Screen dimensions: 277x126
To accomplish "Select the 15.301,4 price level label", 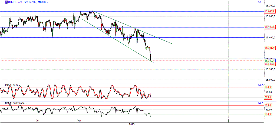I will pos(270,48).
